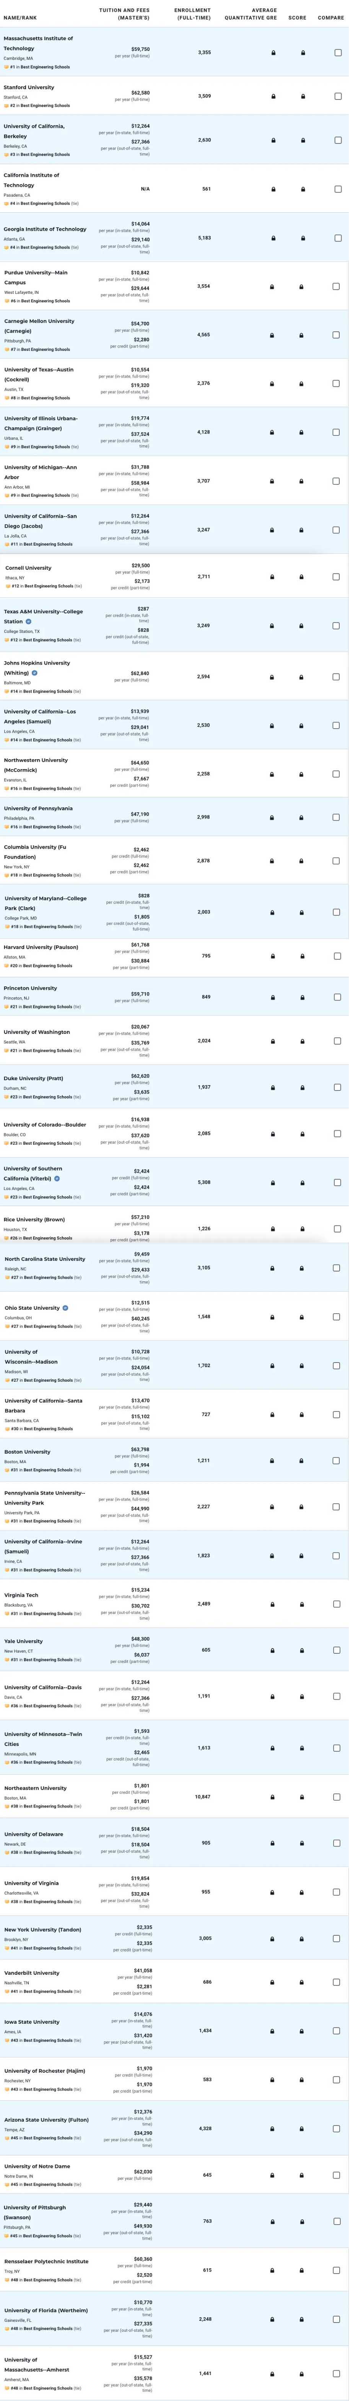Click the verified badge beside Ohio State University
350x2401 pixels.
(x=65, y=1308)
